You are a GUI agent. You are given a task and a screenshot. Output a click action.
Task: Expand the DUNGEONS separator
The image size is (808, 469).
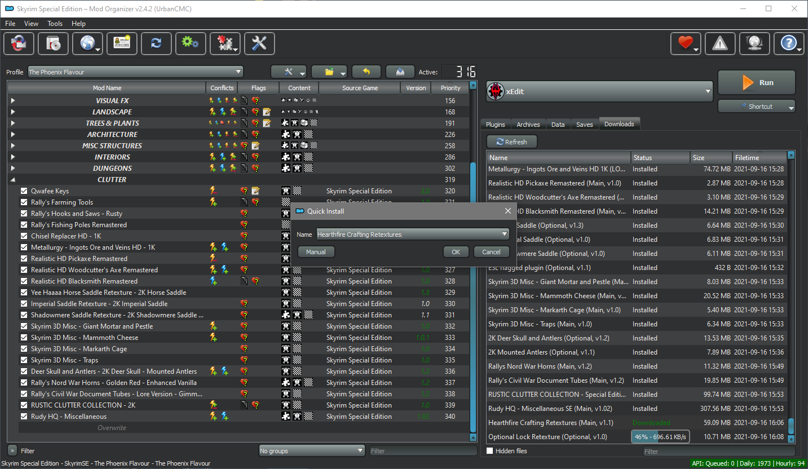13,169
